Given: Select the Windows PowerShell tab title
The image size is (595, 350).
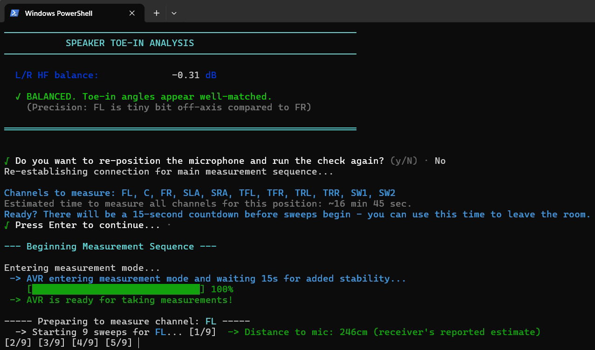Looking at the screenshot, I should tap(59, 13).
